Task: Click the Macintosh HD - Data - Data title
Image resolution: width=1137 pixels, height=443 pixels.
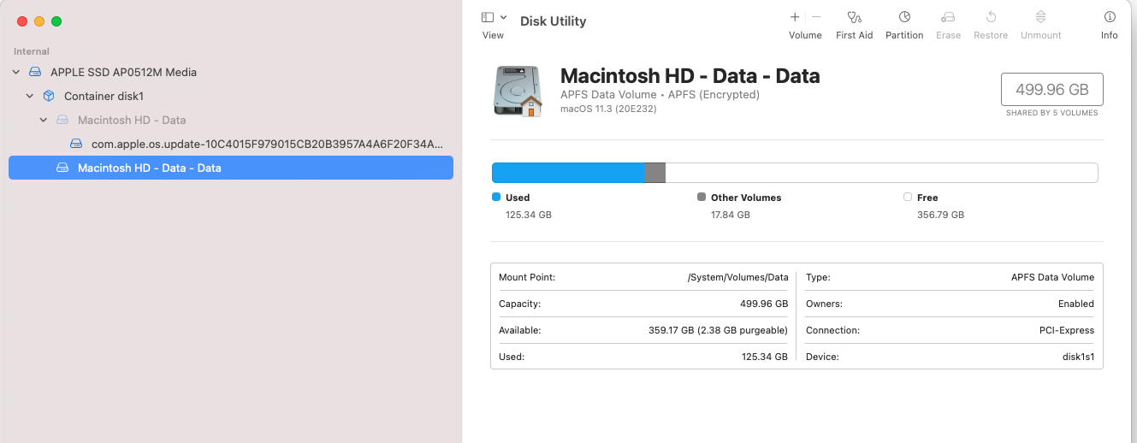Action: pos(690,75)
